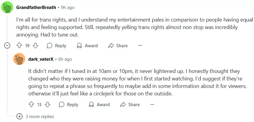This screenshot has height=122, width=254.
Task: Click the 9h ago timestamp
Action: point(68,7)
